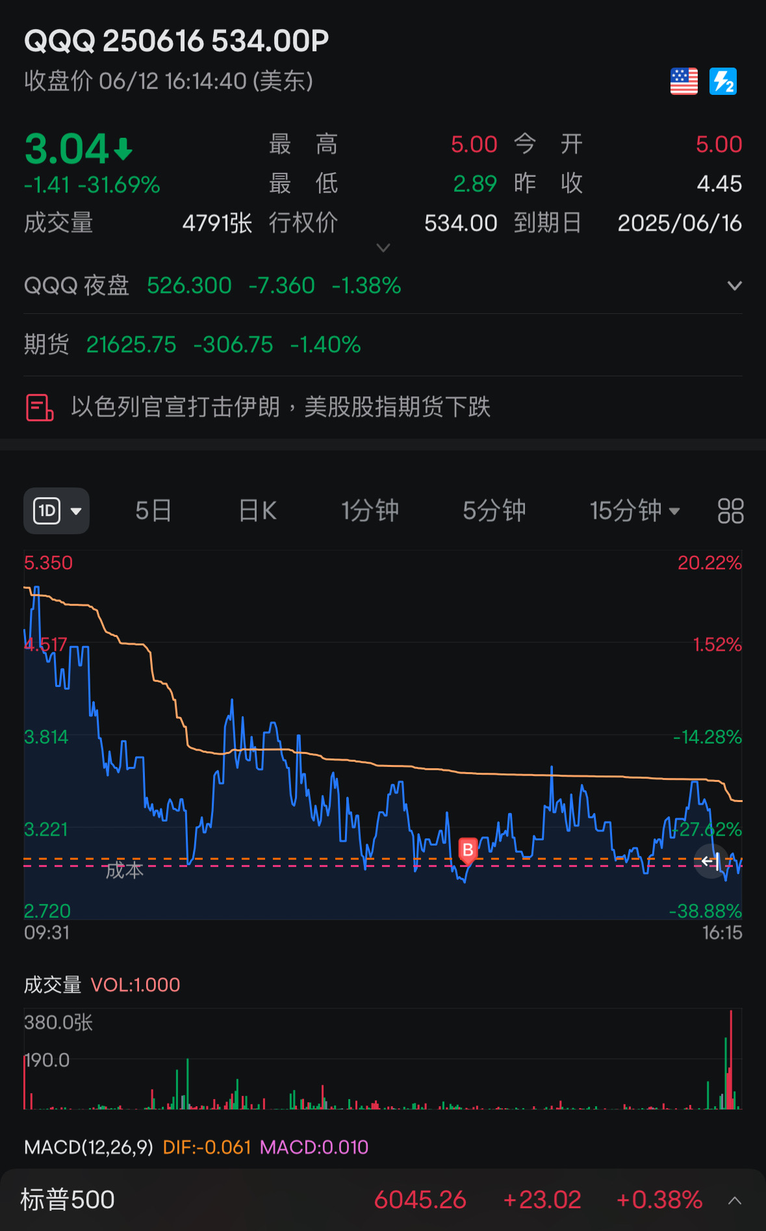Tap the MACD(12,26,9) indicator label

pos(88,1147)
